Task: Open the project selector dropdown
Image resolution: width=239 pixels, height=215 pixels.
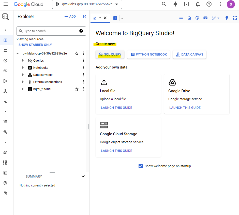Action: [87, 4]
